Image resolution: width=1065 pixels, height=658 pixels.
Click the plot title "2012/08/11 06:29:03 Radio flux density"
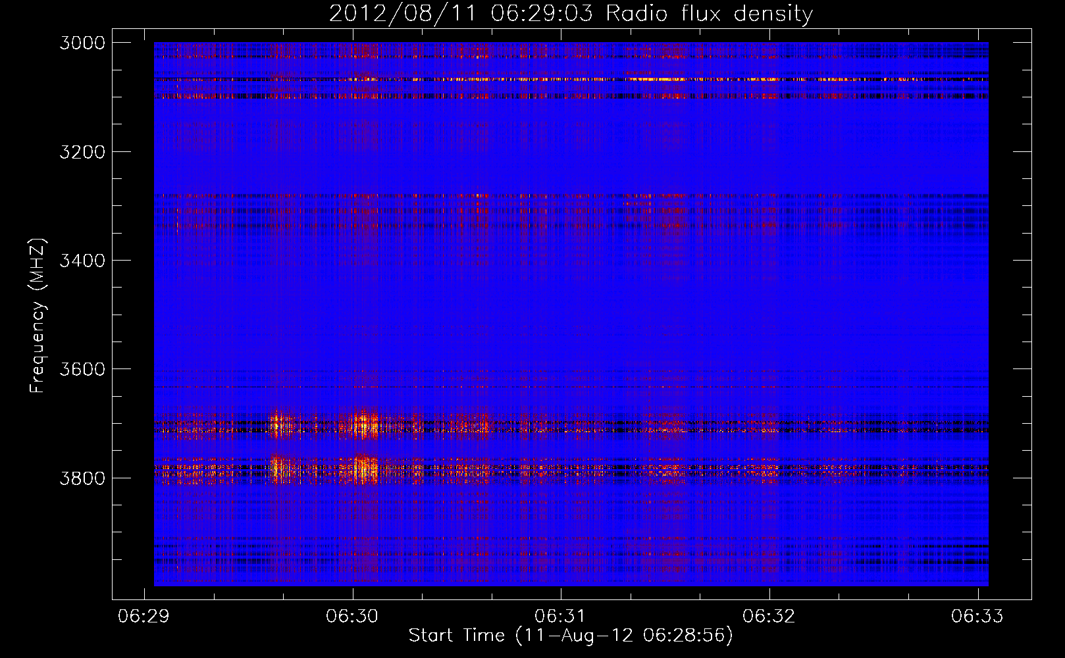pyautogui.click(x=571, y=14)
